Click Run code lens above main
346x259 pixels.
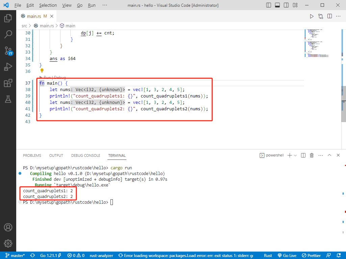click(47, 78)
